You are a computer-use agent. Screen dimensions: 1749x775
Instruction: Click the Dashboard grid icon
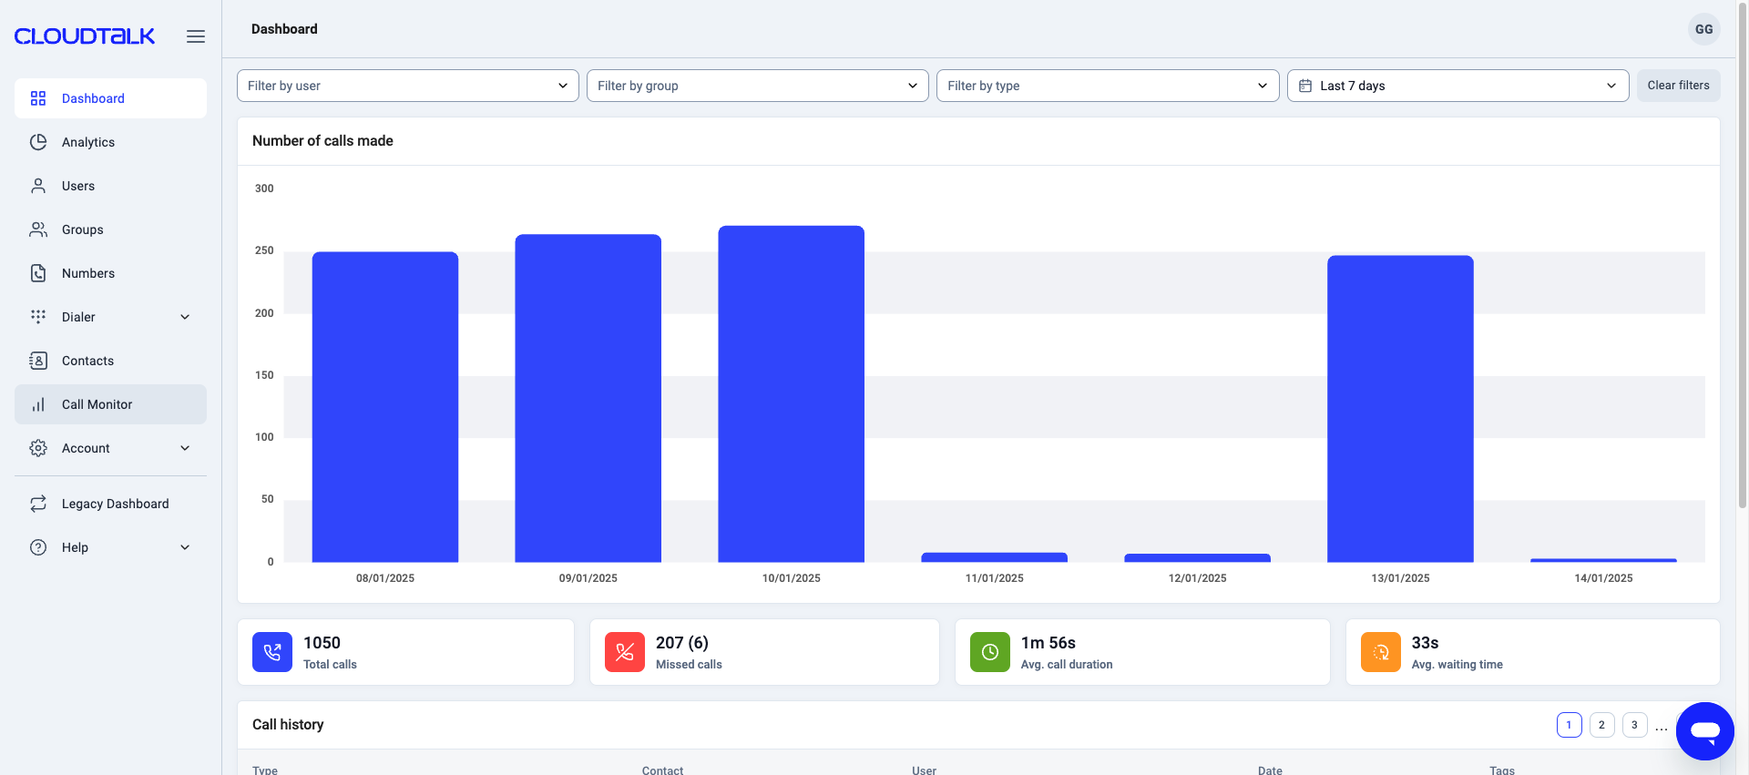(38, 98)
